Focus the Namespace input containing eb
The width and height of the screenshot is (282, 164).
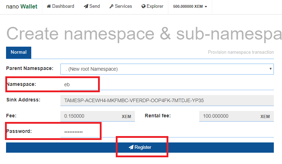coord(167,85)
